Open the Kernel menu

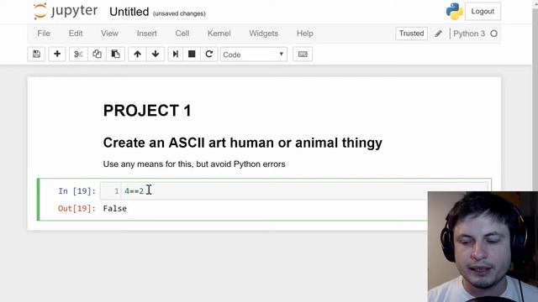click(x=219, y=34)
